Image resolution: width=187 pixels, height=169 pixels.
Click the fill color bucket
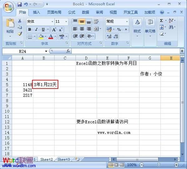coord(41,36)
